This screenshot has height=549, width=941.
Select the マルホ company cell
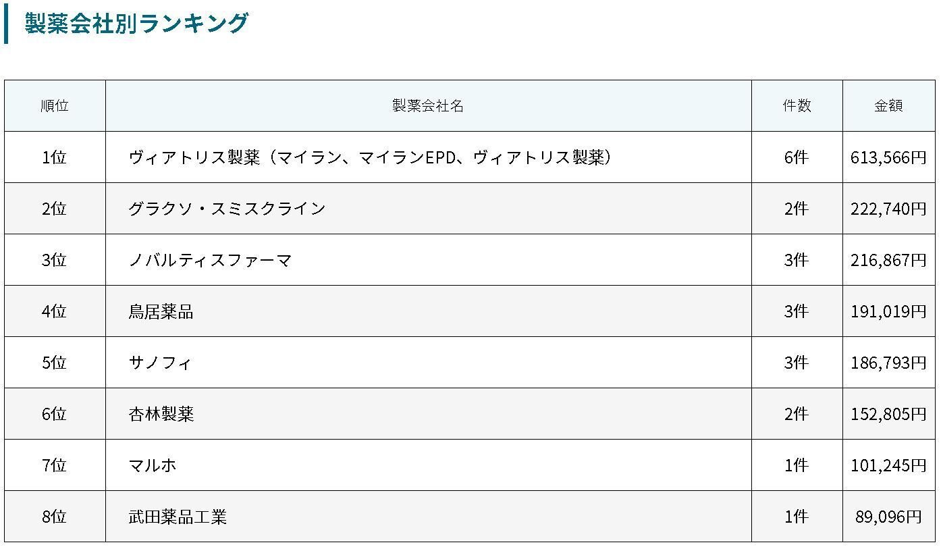pyautogui.click(x=428, y=465)
